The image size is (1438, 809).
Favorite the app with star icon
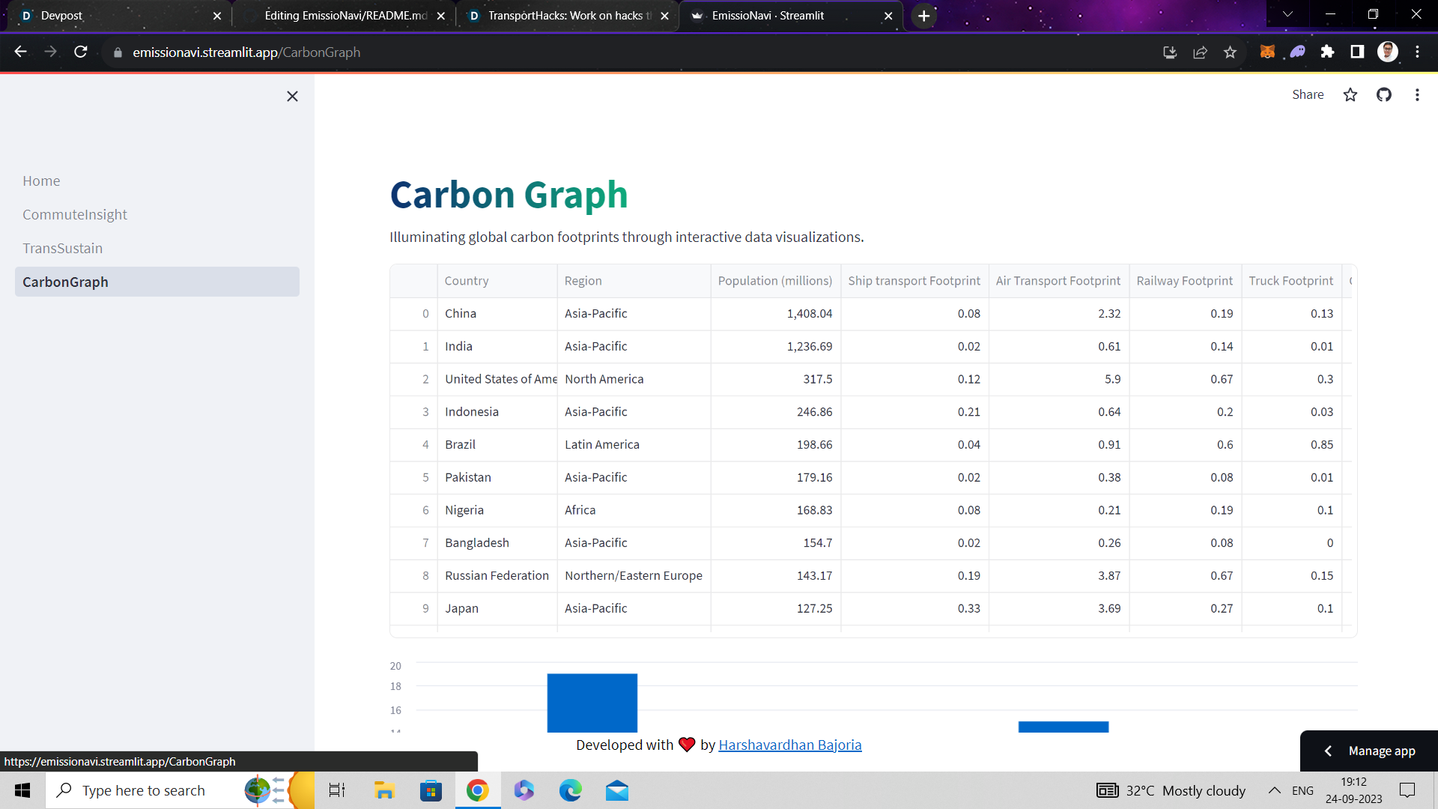[1350, 94]
